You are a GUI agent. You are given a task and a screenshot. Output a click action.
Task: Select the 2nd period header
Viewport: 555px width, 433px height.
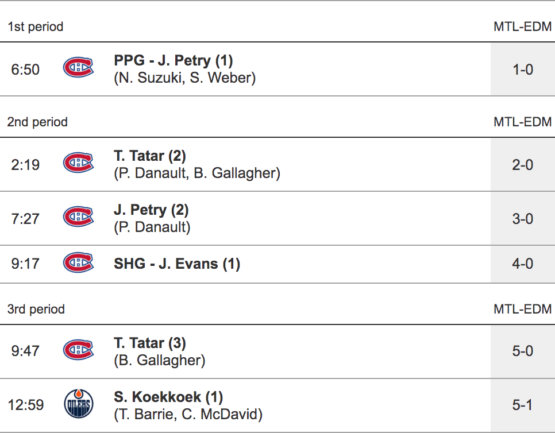37,122
